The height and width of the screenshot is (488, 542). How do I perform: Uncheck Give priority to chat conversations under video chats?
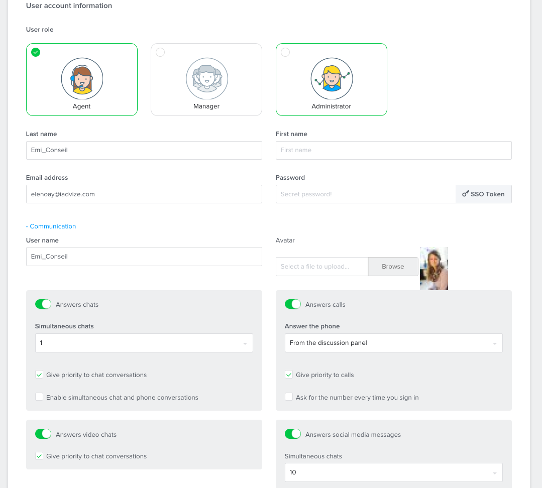[x=39, y=456]
